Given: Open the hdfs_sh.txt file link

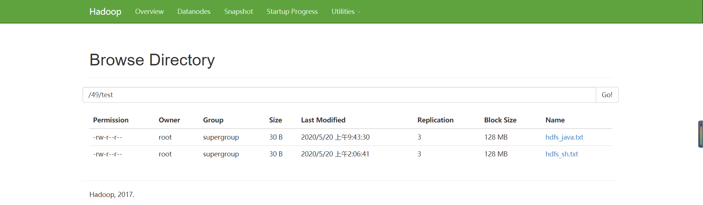Looking at the screenshot, I should [561, 154].
